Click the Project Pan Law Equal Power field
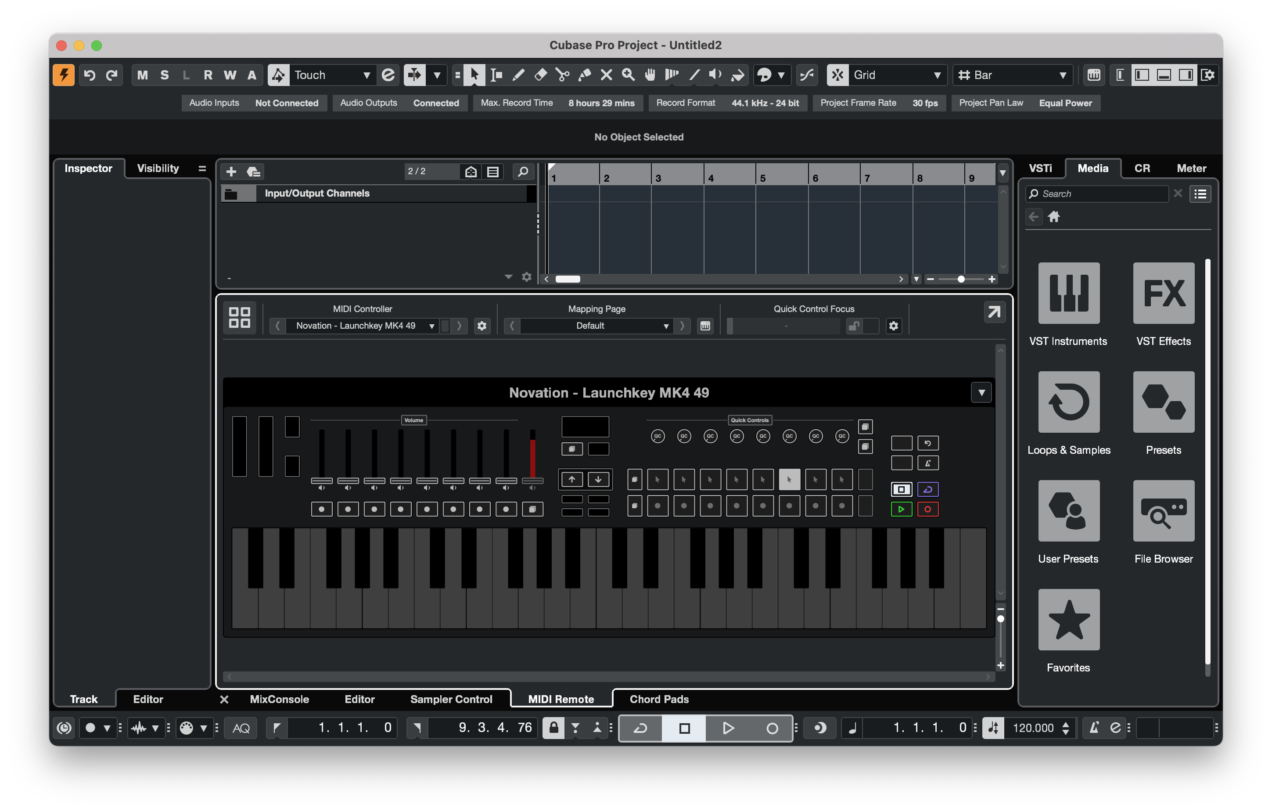1272x811 pixels. click(x=1025, y=103)
